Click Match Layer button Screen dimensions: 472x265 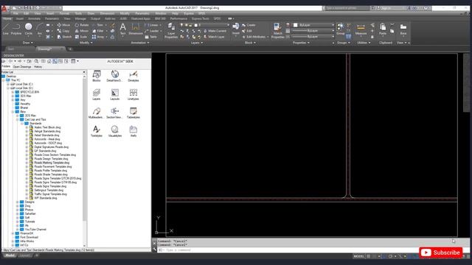click(214, 37)
